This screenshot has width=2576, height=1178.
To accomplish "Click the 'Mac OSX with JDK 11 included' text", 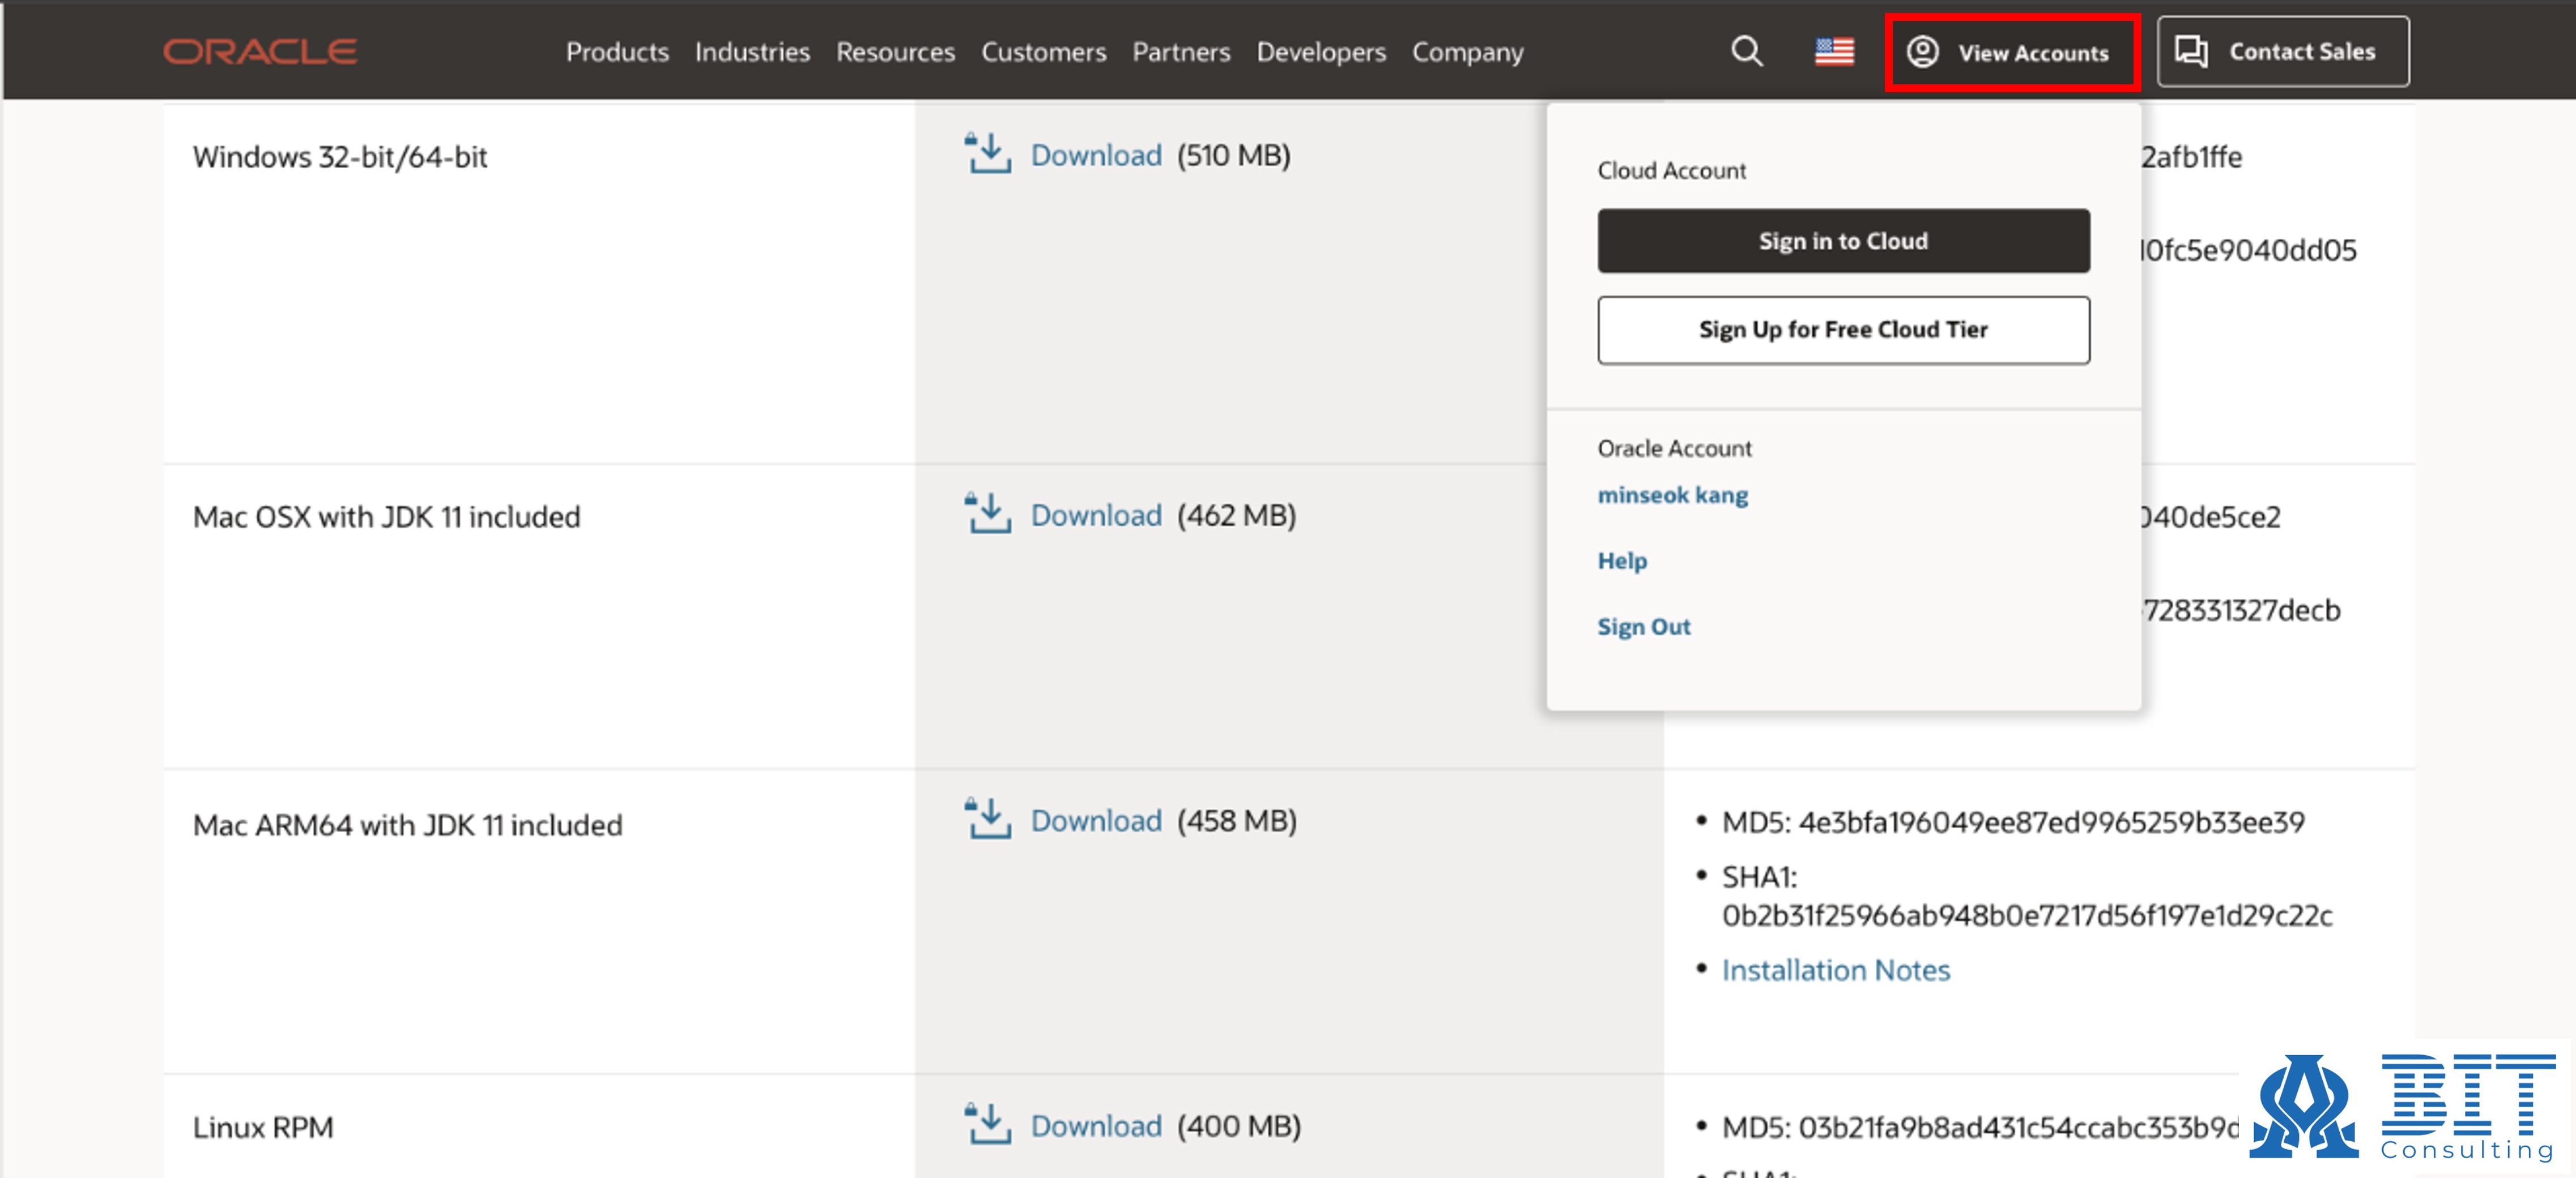I will [x=386, y=517].
